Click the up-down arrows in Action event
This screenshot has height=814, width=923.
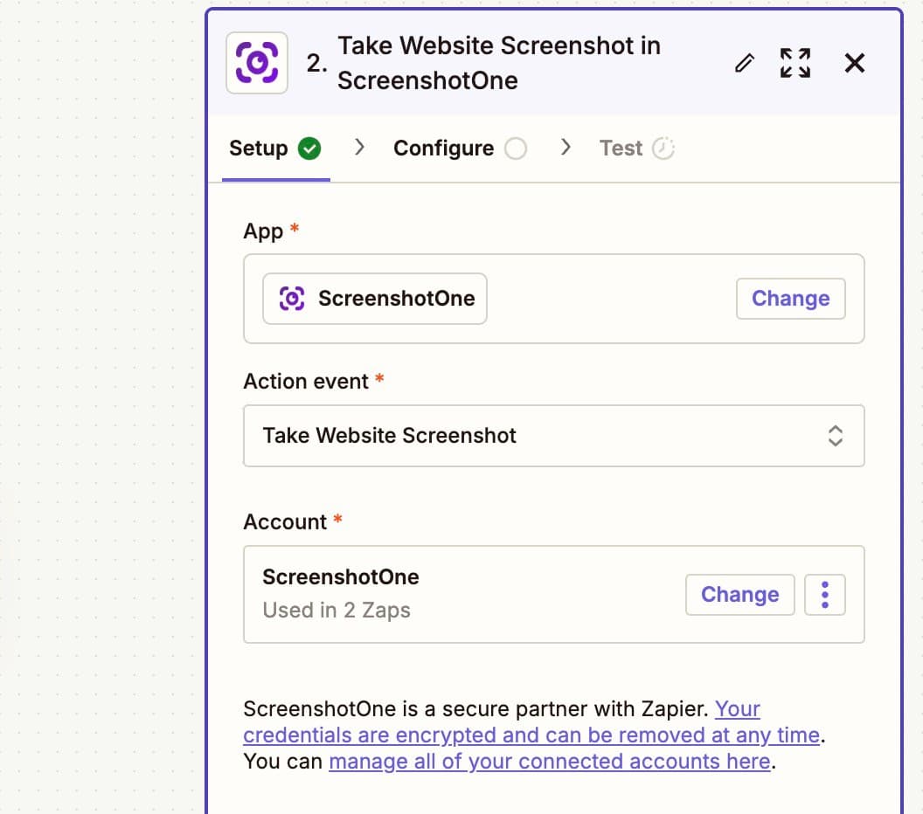click(x=836, y=436)
